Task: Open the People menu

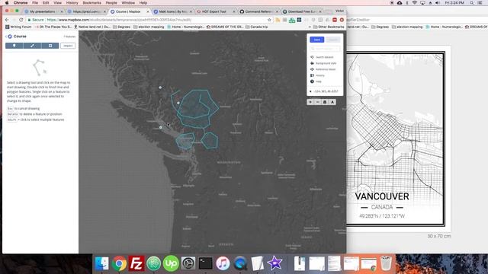Action: (111, 3)
